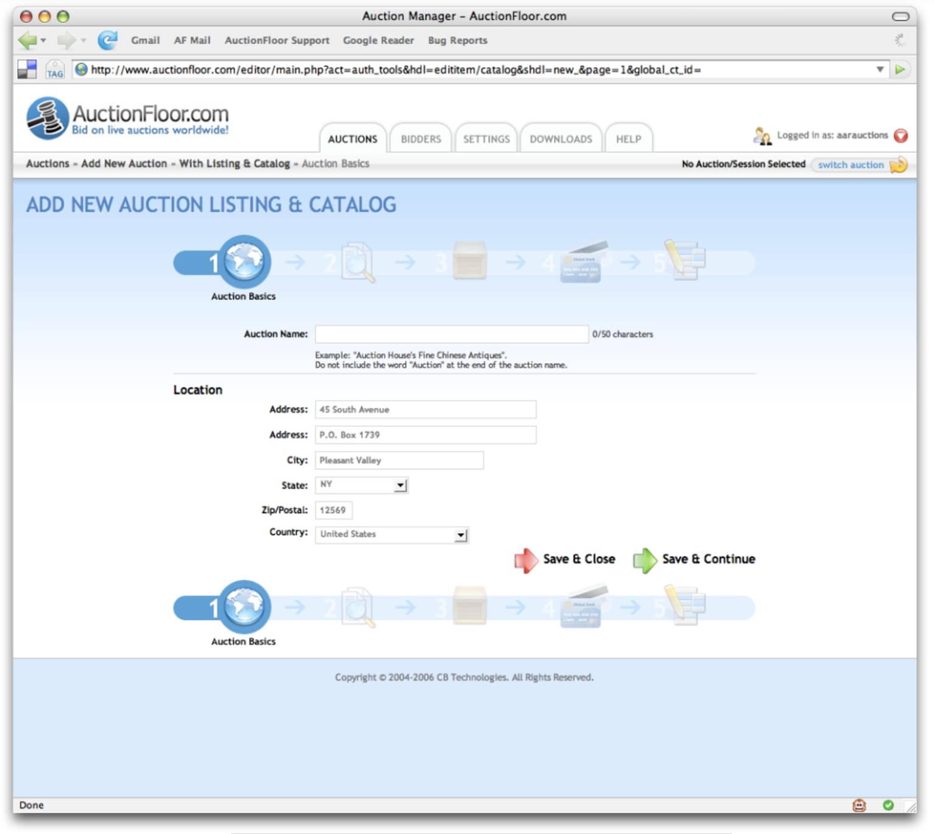Click the City input field
This screenshot has width=935, height=834.
click(x=399, y=460)
